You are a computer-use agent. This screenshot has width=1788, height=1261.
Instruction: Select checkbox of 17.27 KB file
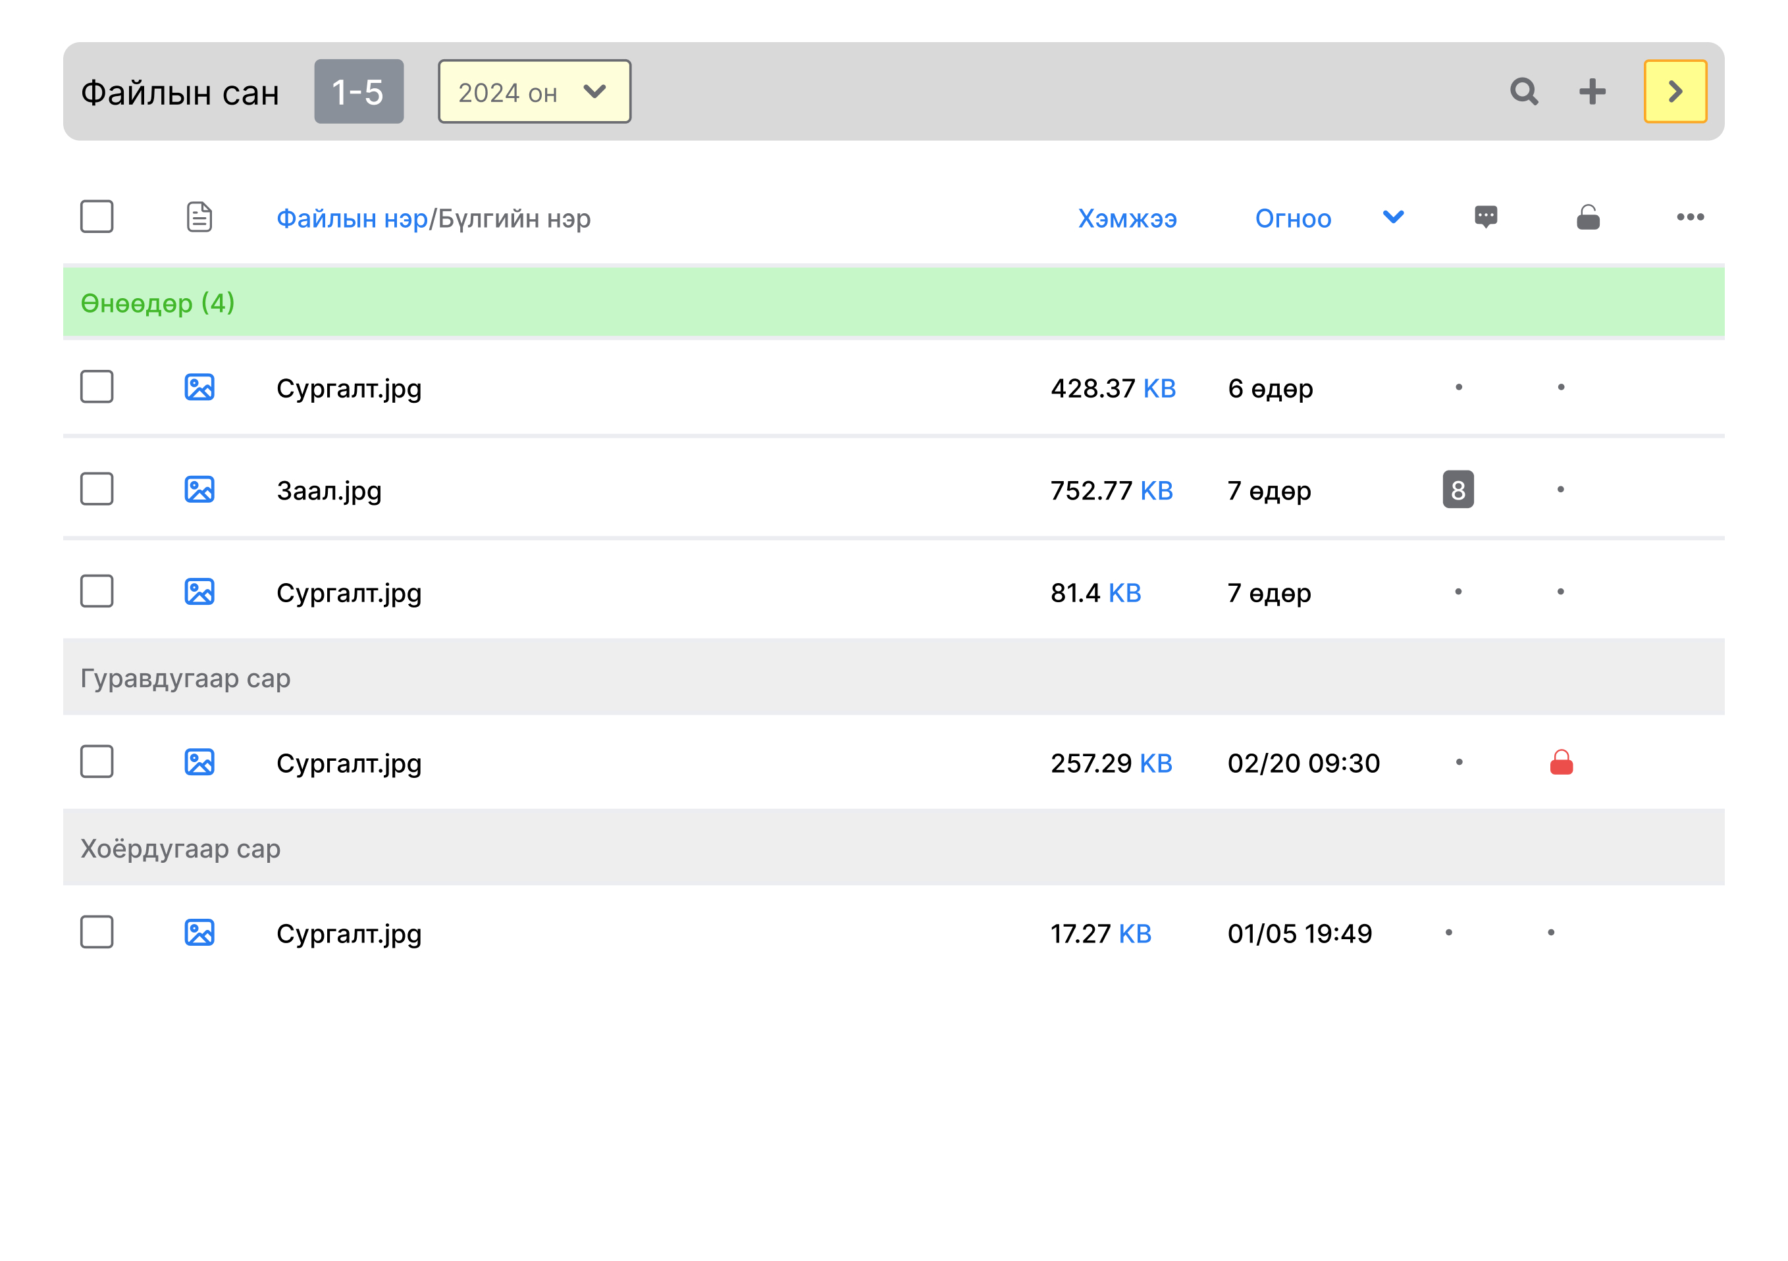click(x=97, y=932)
